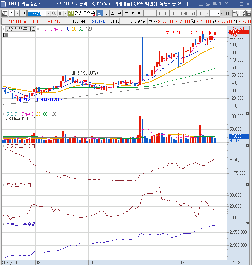Expand the 주 market type dropdown

[x=17, y=13]
